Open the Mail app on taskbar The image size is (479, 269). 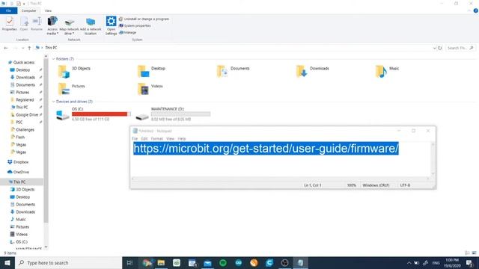pos(207,263)
